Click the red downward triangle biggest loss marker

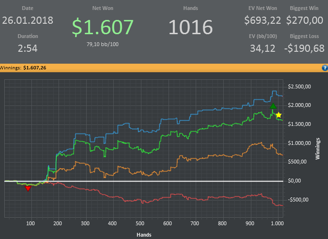pos(28,189)
